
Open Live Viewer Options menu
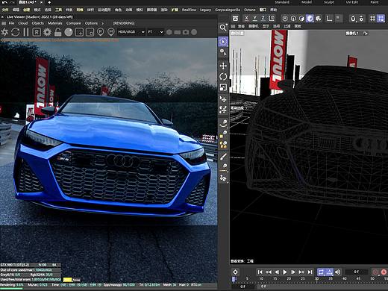coord(91,23)
